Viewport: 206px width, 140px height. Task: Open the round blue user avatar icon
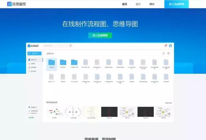(x=170, y=46)
